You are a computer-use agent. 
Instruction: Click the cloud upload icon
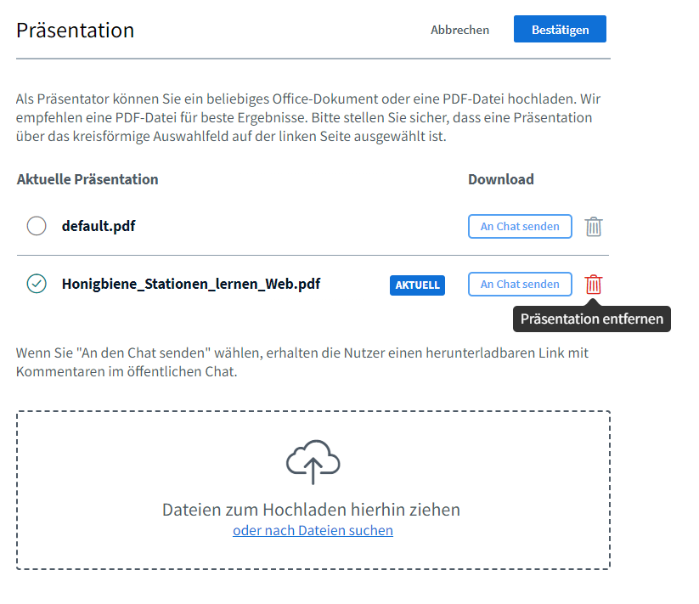(313, 463)
